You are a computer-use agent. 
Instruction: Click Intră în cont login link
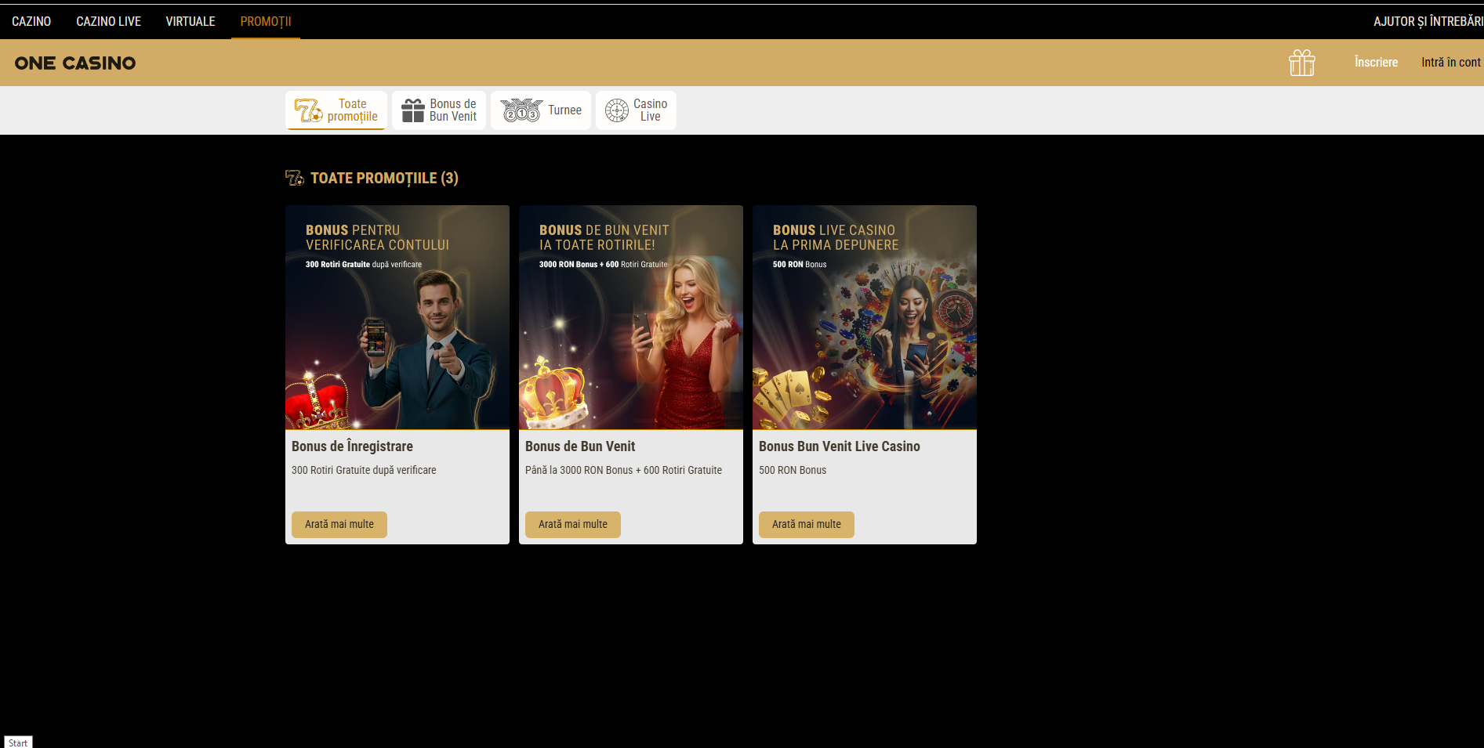coord(1450,62)
